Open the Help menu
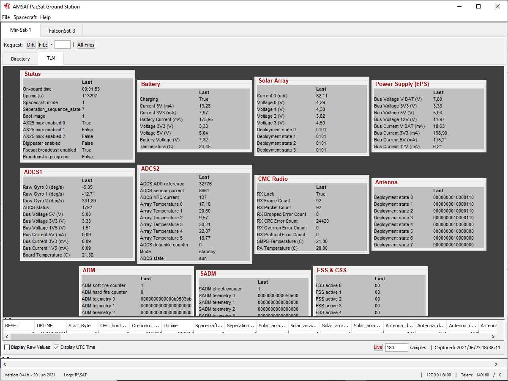The height and width of the screenshot is (381, 508). [x=45, y=17]
